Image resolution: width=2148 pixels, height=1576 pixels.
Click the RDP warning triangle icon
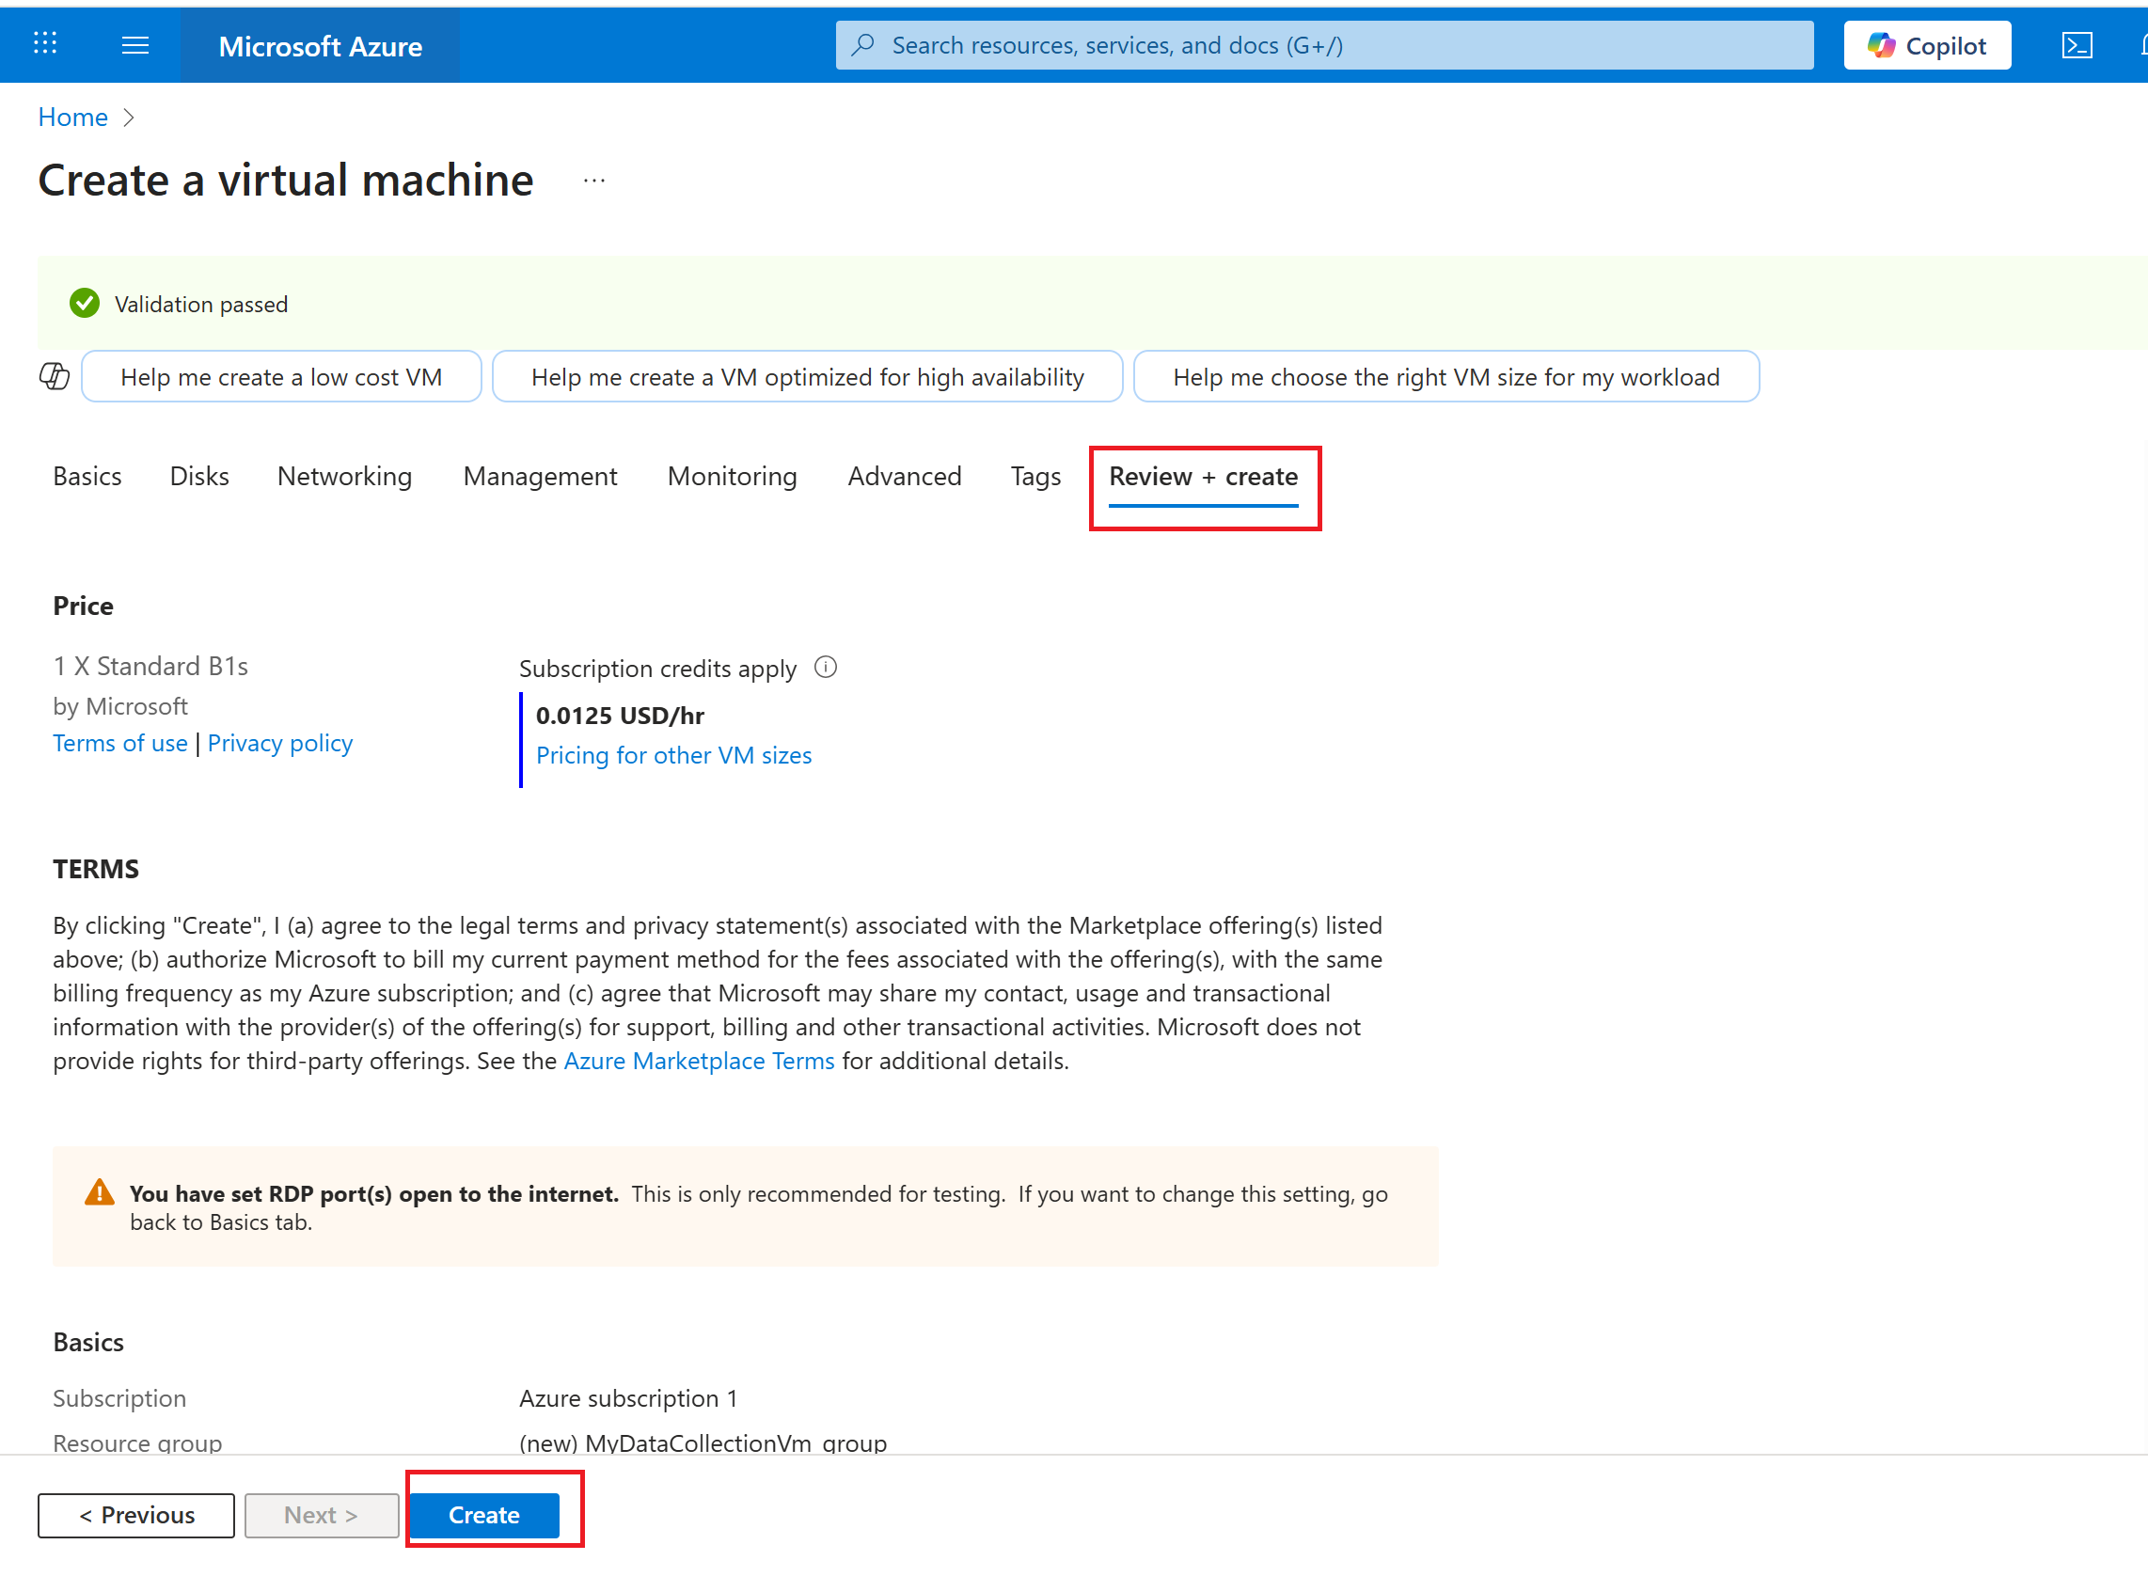100,1192
